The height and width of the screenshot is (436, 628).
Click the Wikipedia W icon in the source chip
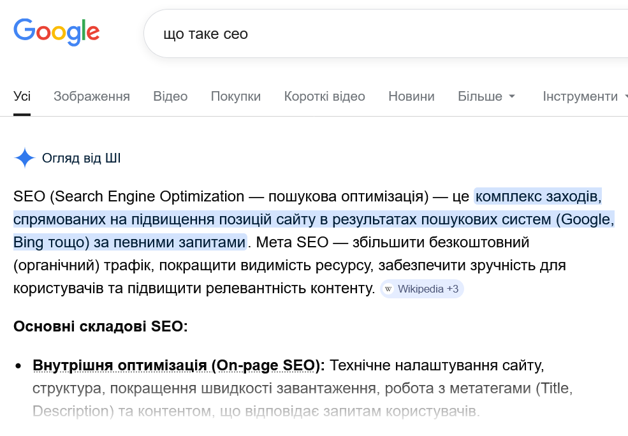pyautogui.click(x=388, y=289)
